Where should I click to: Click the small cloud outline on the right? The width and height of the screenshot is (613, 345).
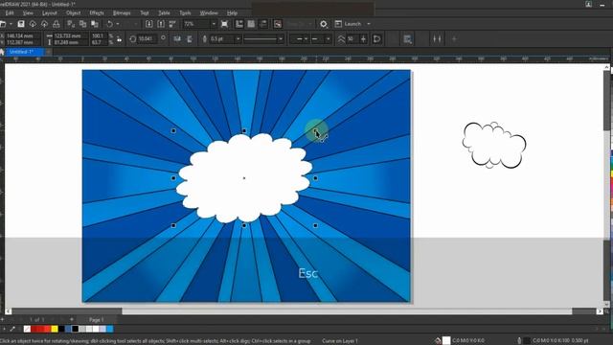(494, 145)
